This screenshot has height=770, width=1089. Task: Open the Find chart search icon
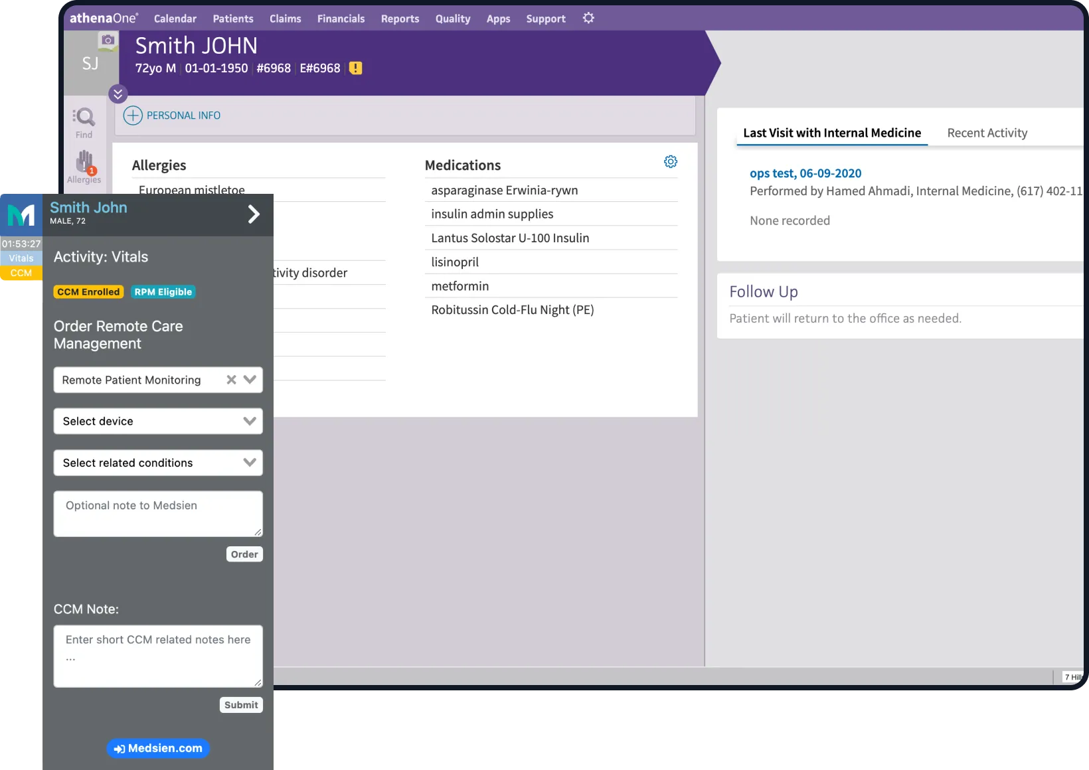[84, 123]
